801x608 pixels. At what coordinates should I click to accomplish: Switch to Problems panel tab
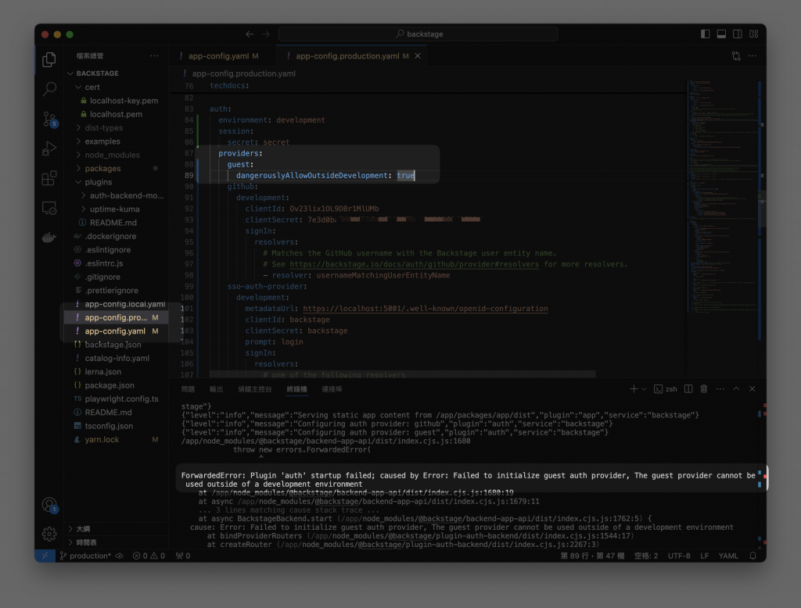click(x=188, y=389)
